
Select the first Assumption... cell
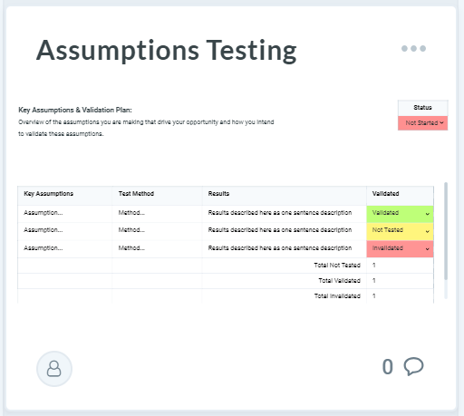[65, 213]
